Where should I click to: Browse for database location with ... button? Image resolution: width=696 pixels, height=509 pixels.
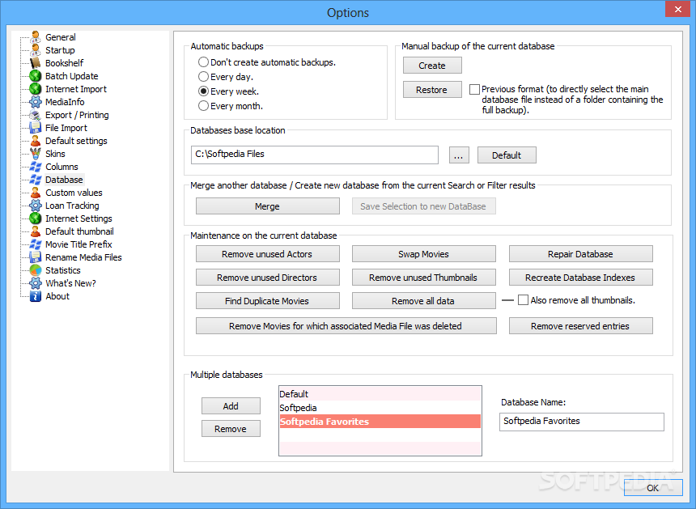(459, 155)
